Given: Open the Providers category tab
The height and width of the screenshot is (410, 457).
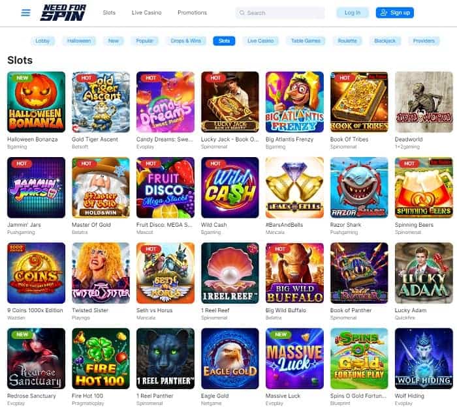Looking at the screenshot, I should (x=424, y=40).
